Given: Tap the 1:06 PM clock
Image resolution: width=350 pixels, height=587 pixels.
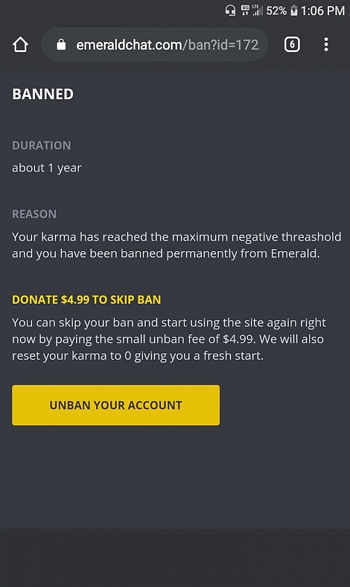Looking at the screenshot, I should point(323,11).
